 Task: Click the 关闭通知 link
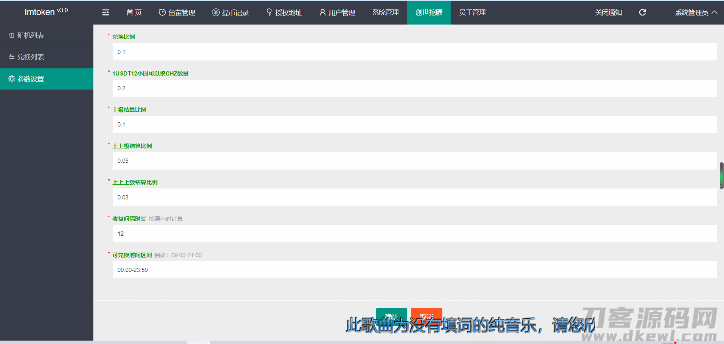pyautogui.click(x=608, y=12)
